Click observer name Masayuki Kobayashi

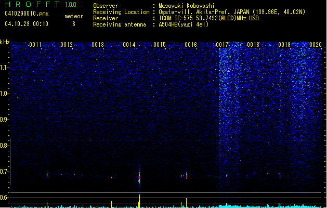point(187,6)
